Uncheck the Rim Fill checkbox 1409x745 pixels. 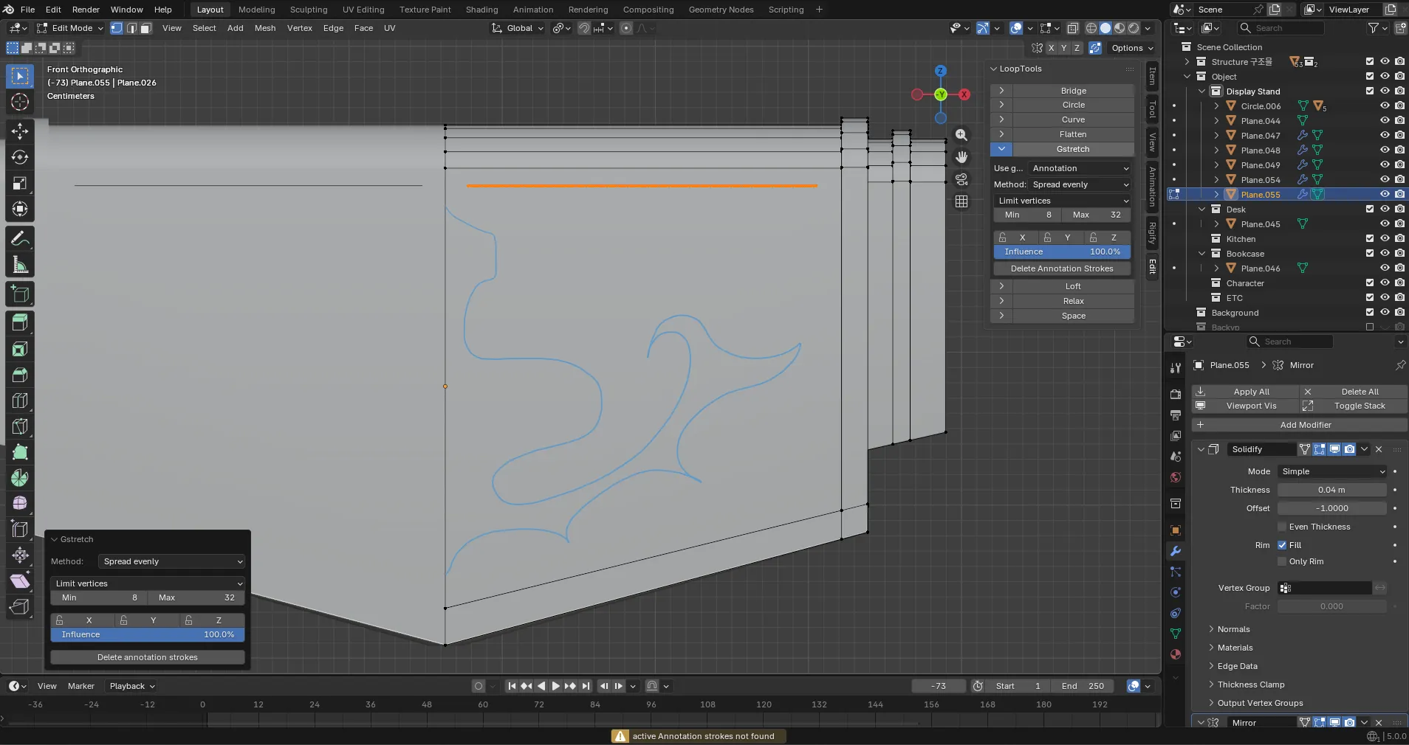(x=1282, y=545)
